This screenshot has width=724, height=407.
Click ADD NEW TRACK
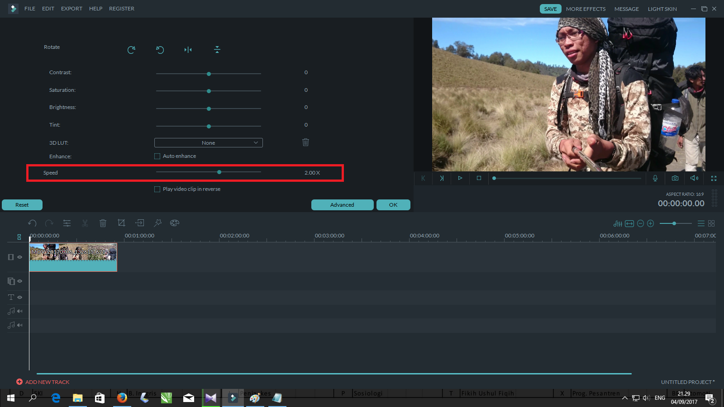43,382
